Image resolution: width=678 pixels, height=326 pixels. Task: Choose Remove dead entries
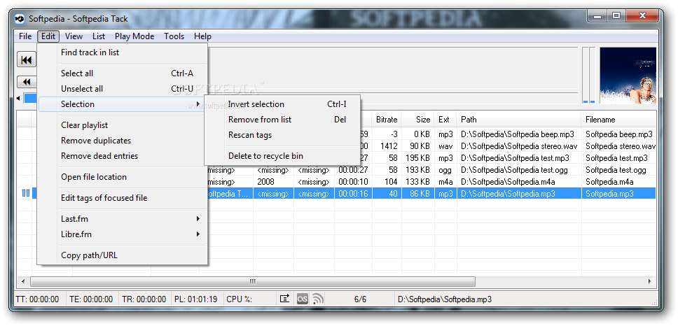[x=123, y=156]
